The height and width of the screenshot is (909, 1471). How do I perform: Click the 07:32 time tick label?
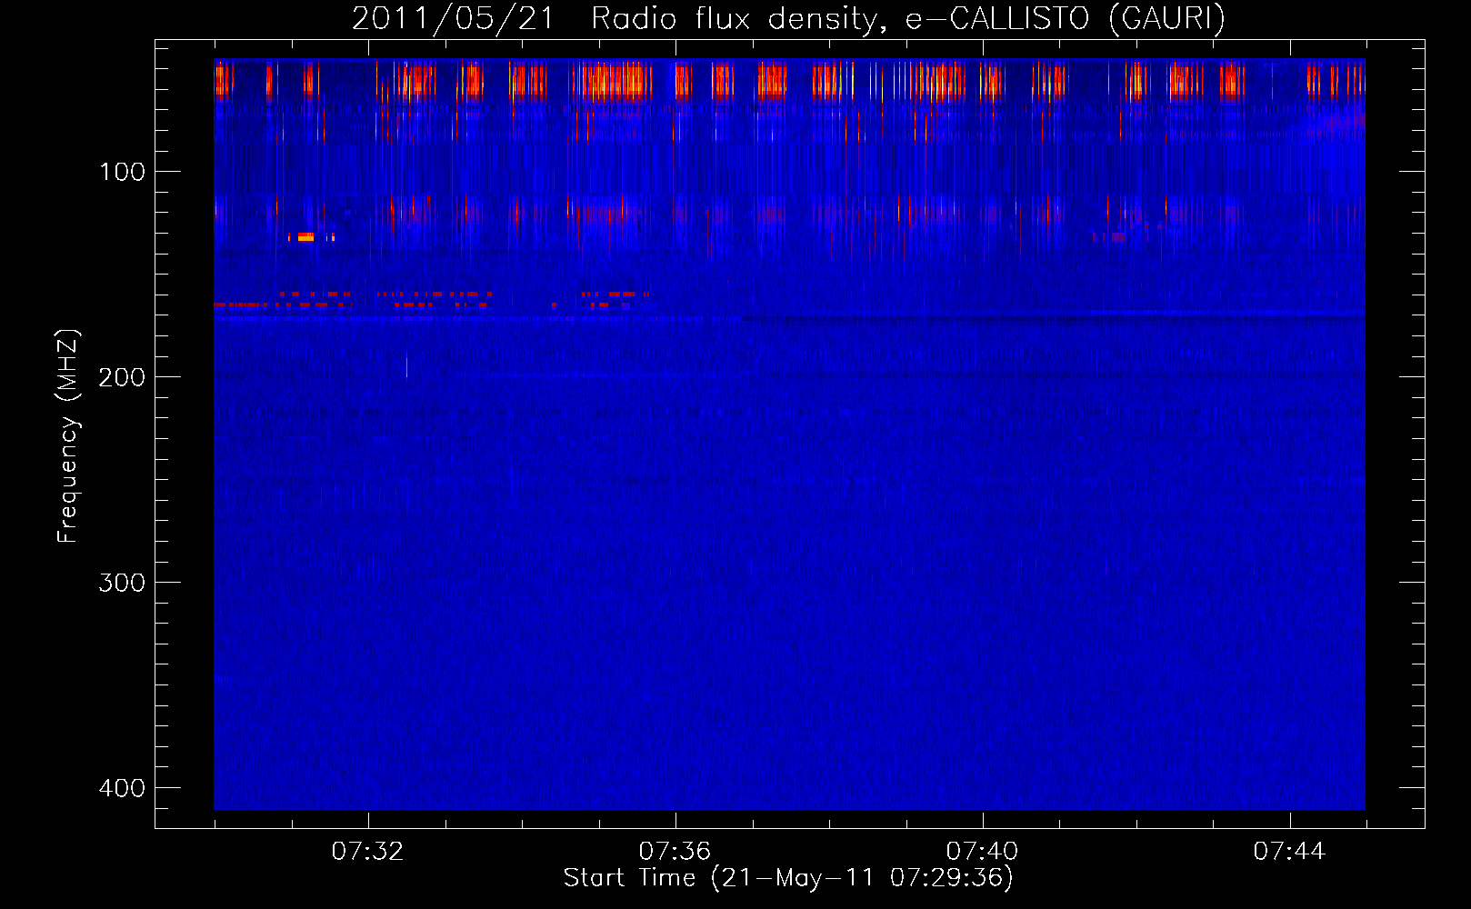[367, 852]
